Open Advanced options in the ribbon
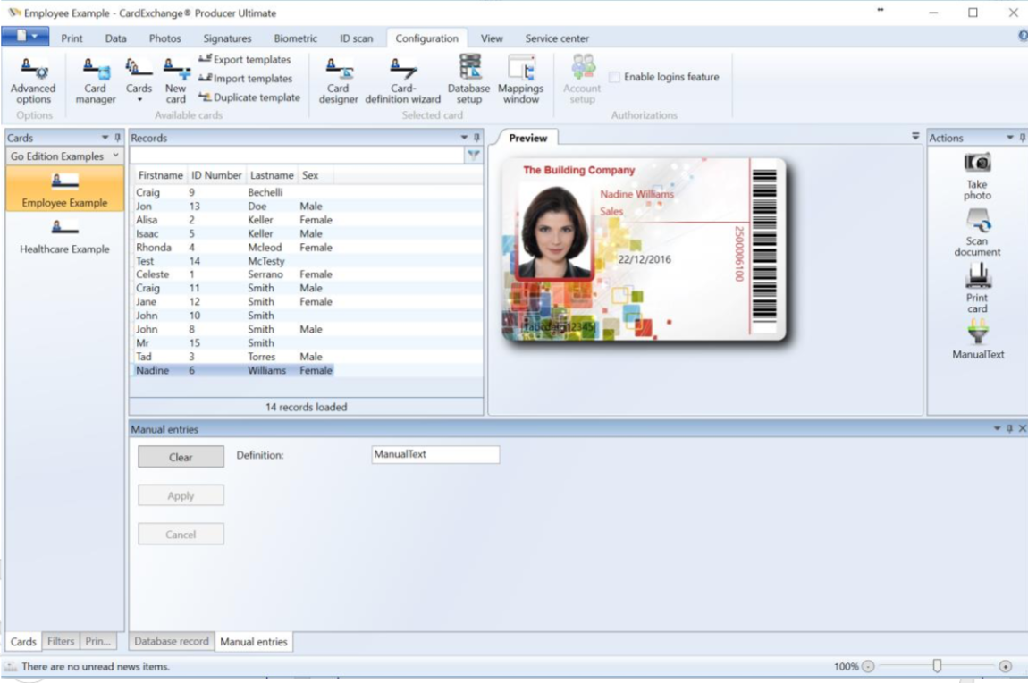 coord(34,80)
